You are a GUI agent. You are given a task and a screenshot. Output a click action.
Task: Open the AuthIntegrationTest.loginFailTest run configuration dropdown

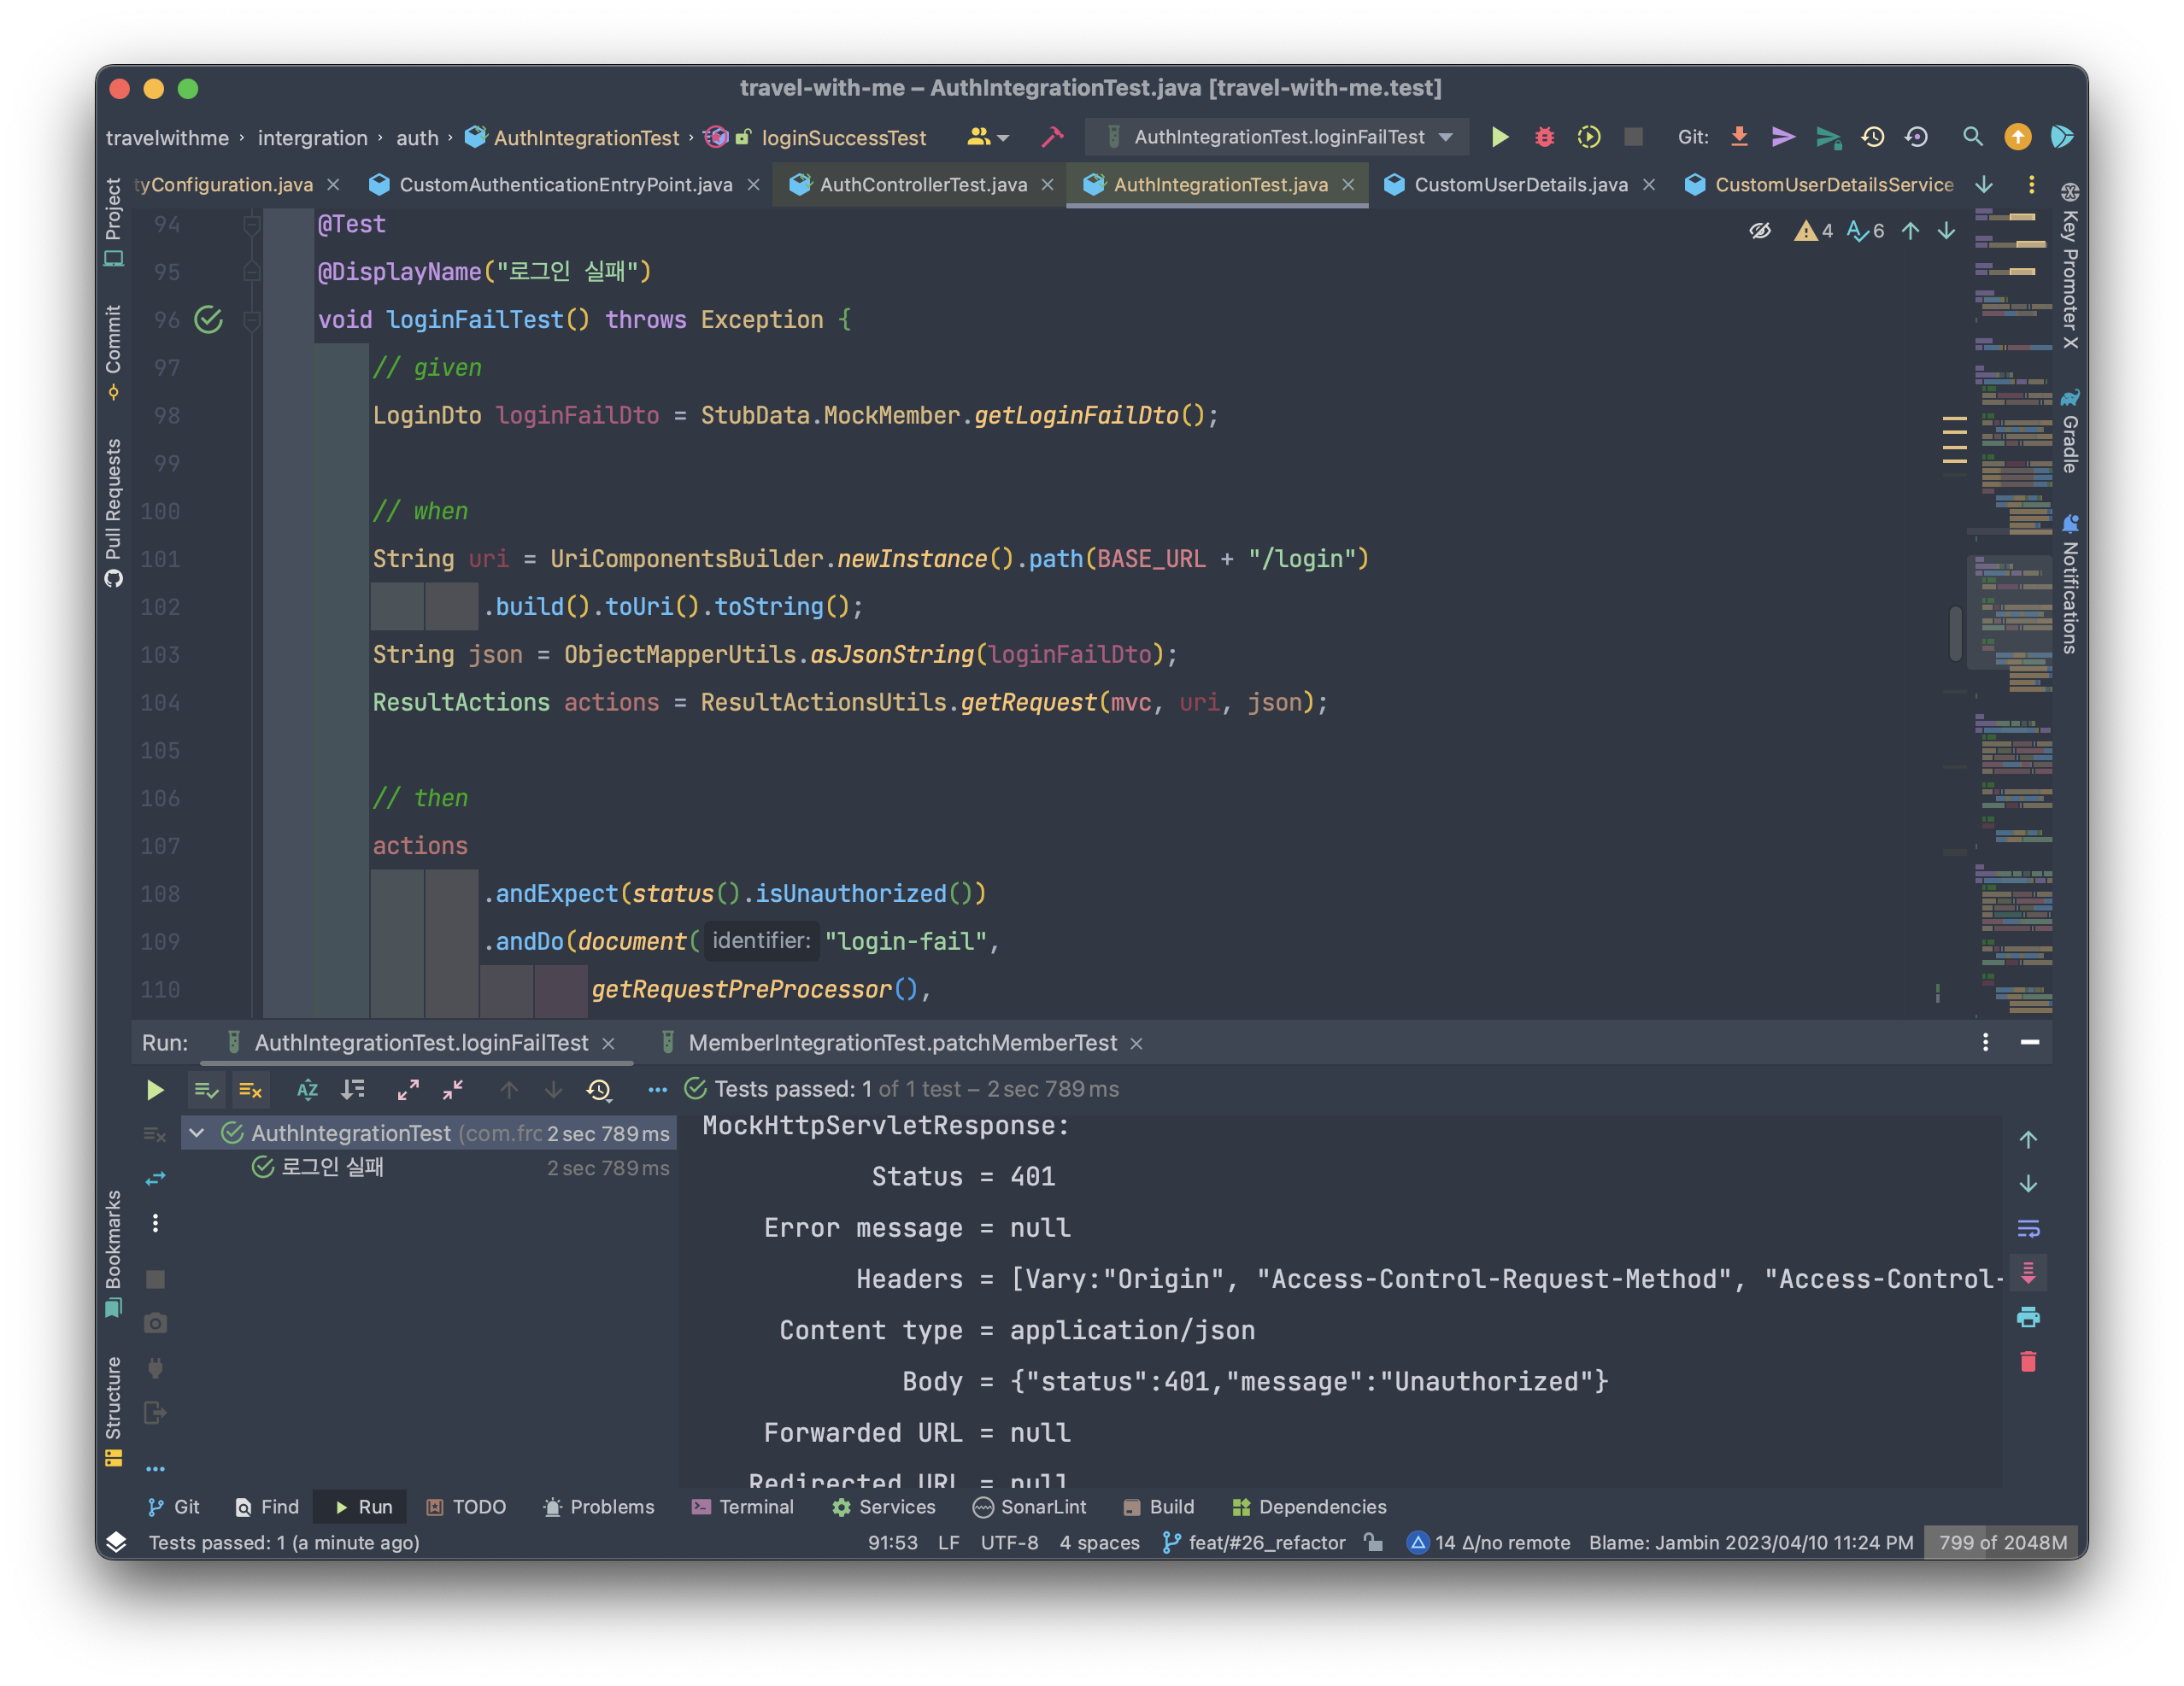(1279, 137)
